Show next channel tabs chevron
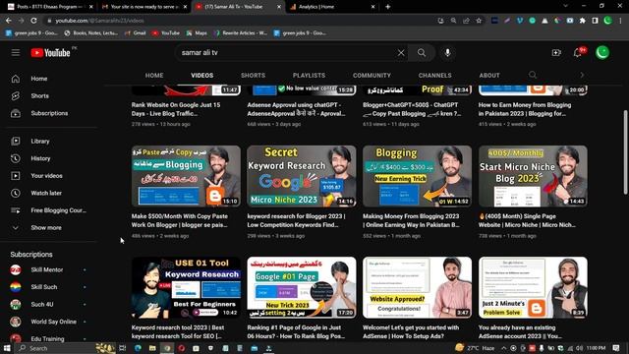Viewport: 629px width, 354px height. tap(582, 75)
